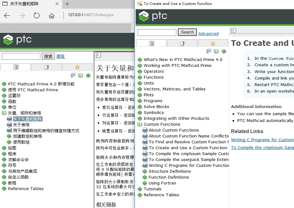Expand the 运算符 book node
This screenshot has width=294, height=208.
pos(4,96)
